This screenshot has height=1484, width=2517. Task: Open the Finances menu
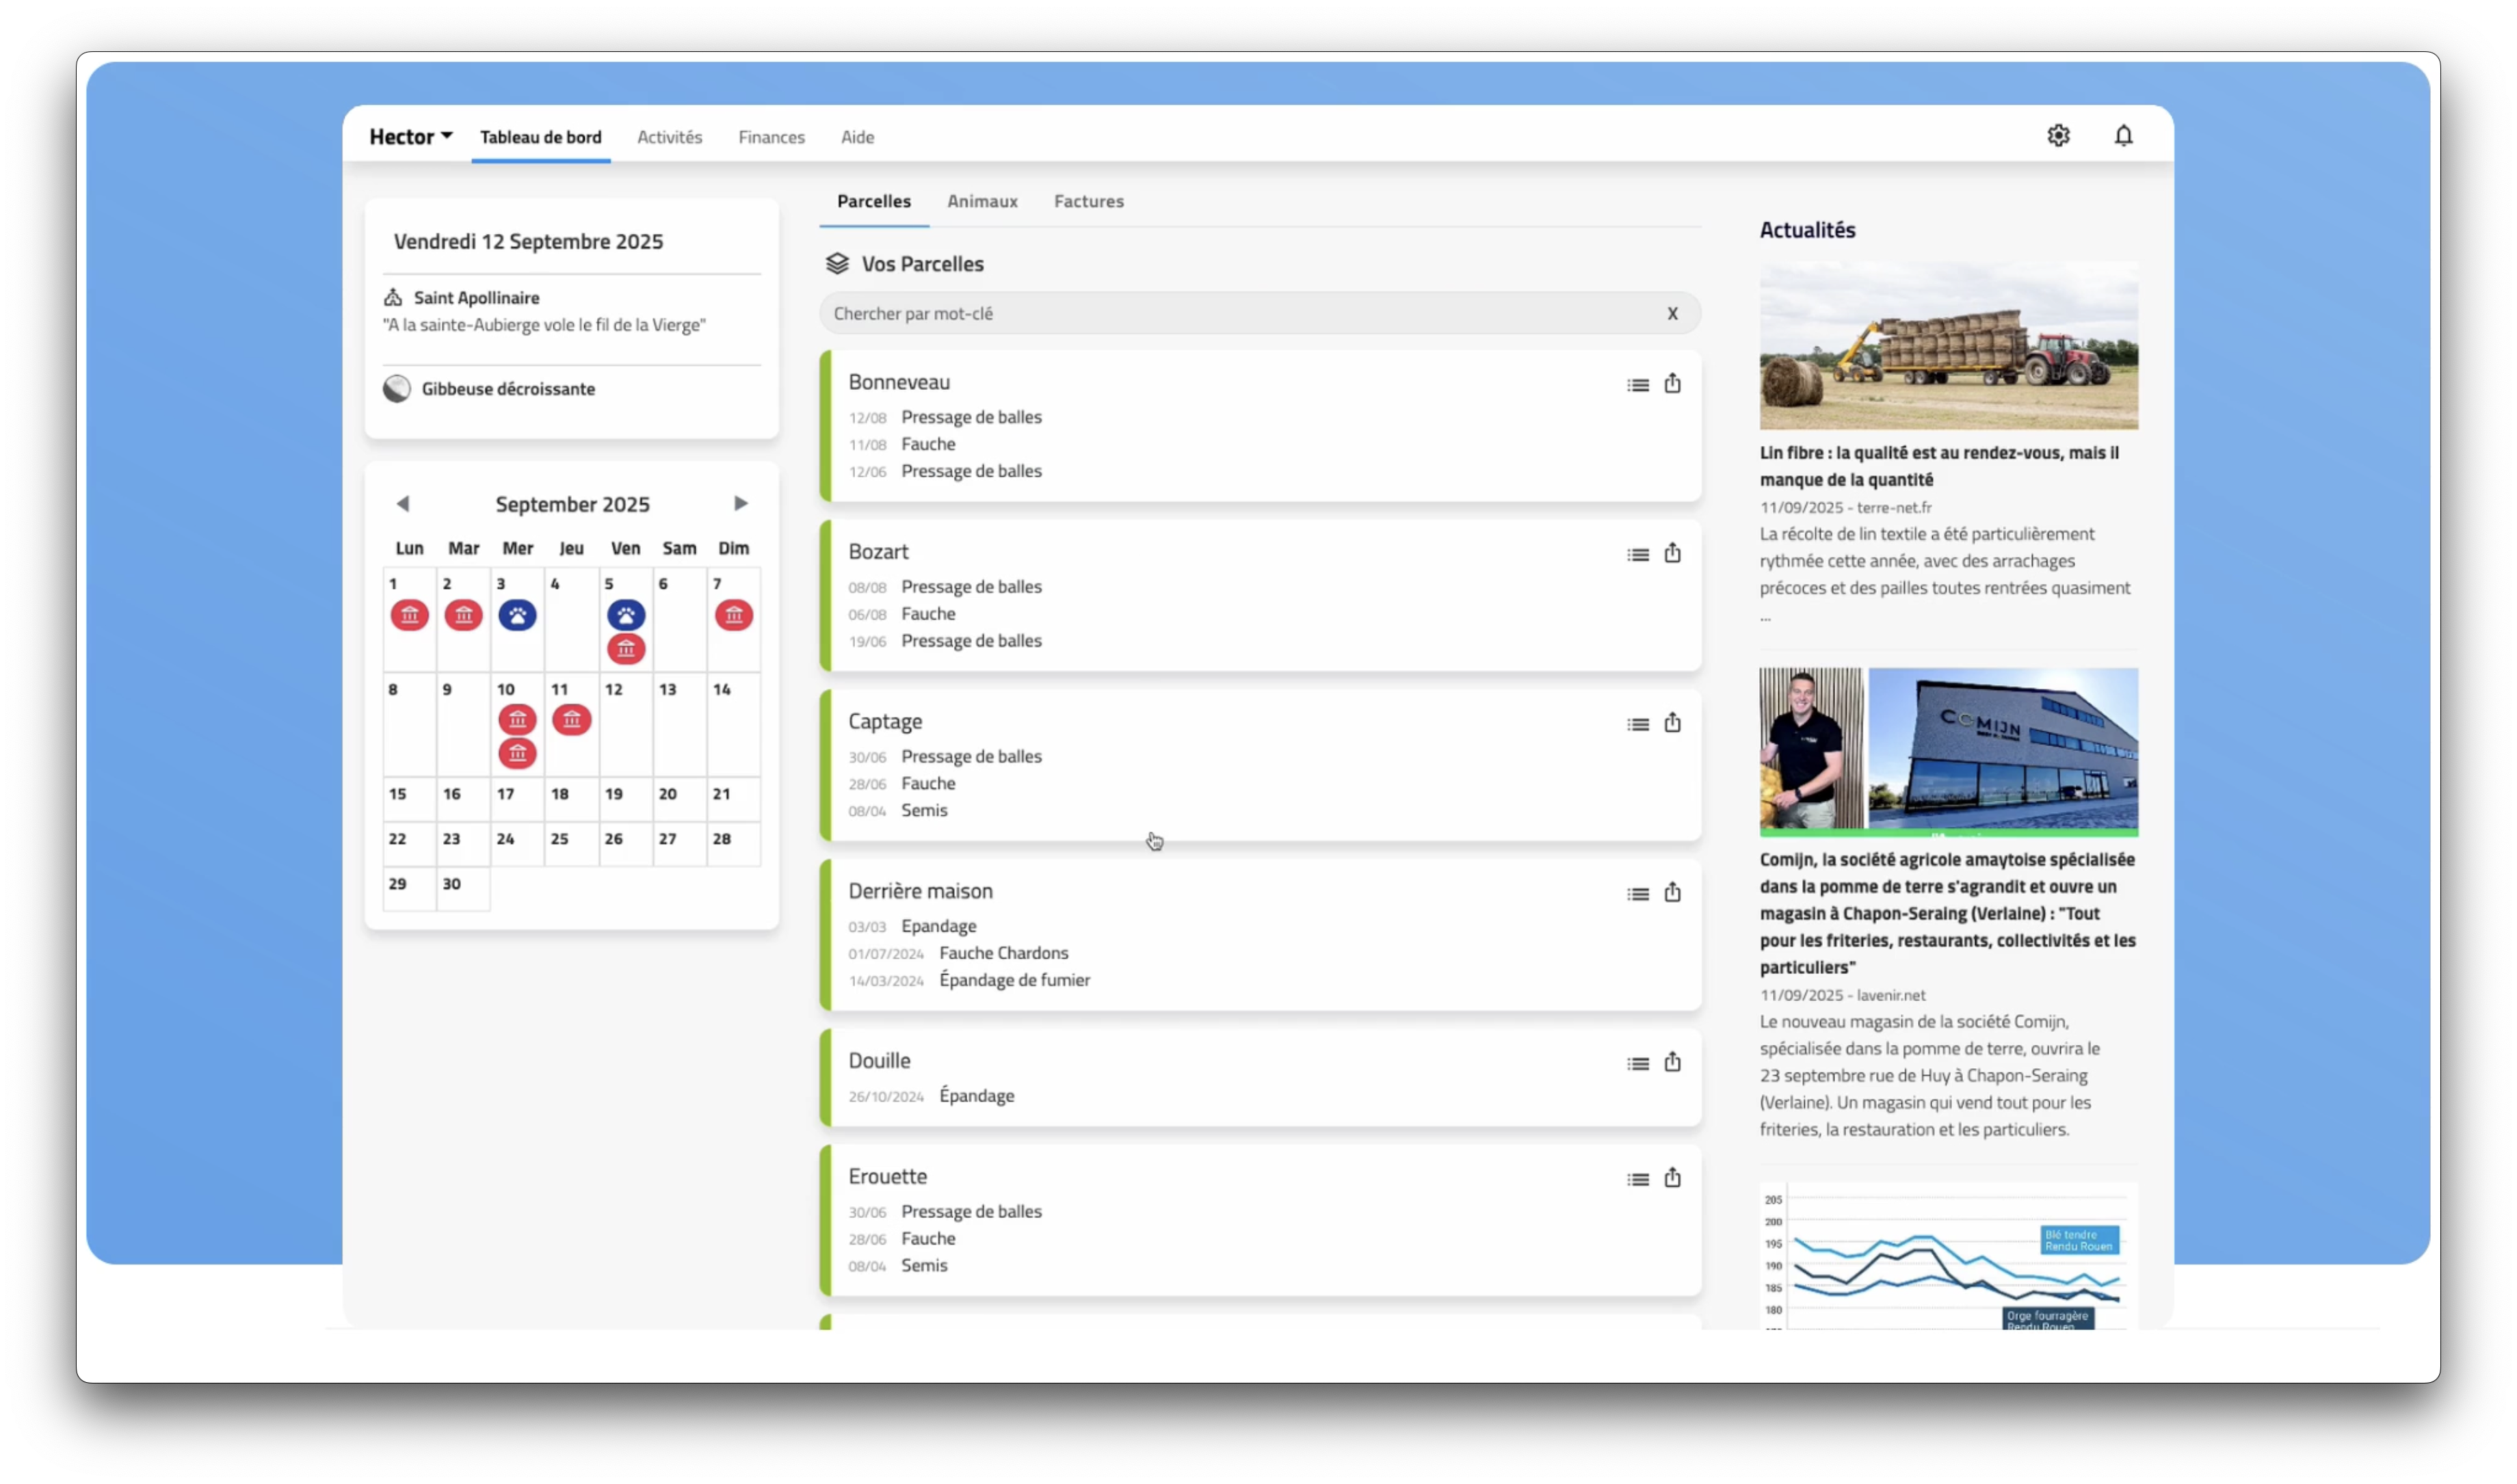tap(771, 137)
